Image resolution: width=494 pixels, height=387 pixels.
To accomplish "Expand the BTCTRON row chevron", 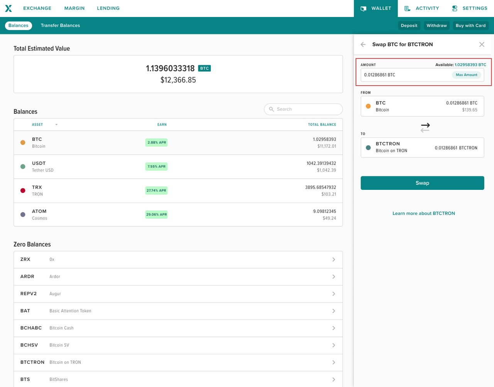I will pos(333,362).
